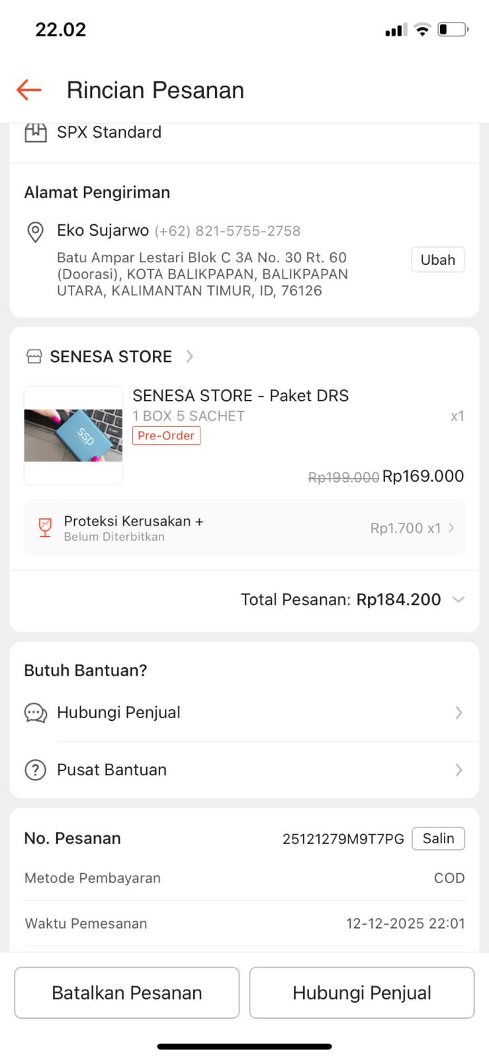Open the SSD product thumbnail
This screenshot has width=489, height=1059.
point(73,435)
